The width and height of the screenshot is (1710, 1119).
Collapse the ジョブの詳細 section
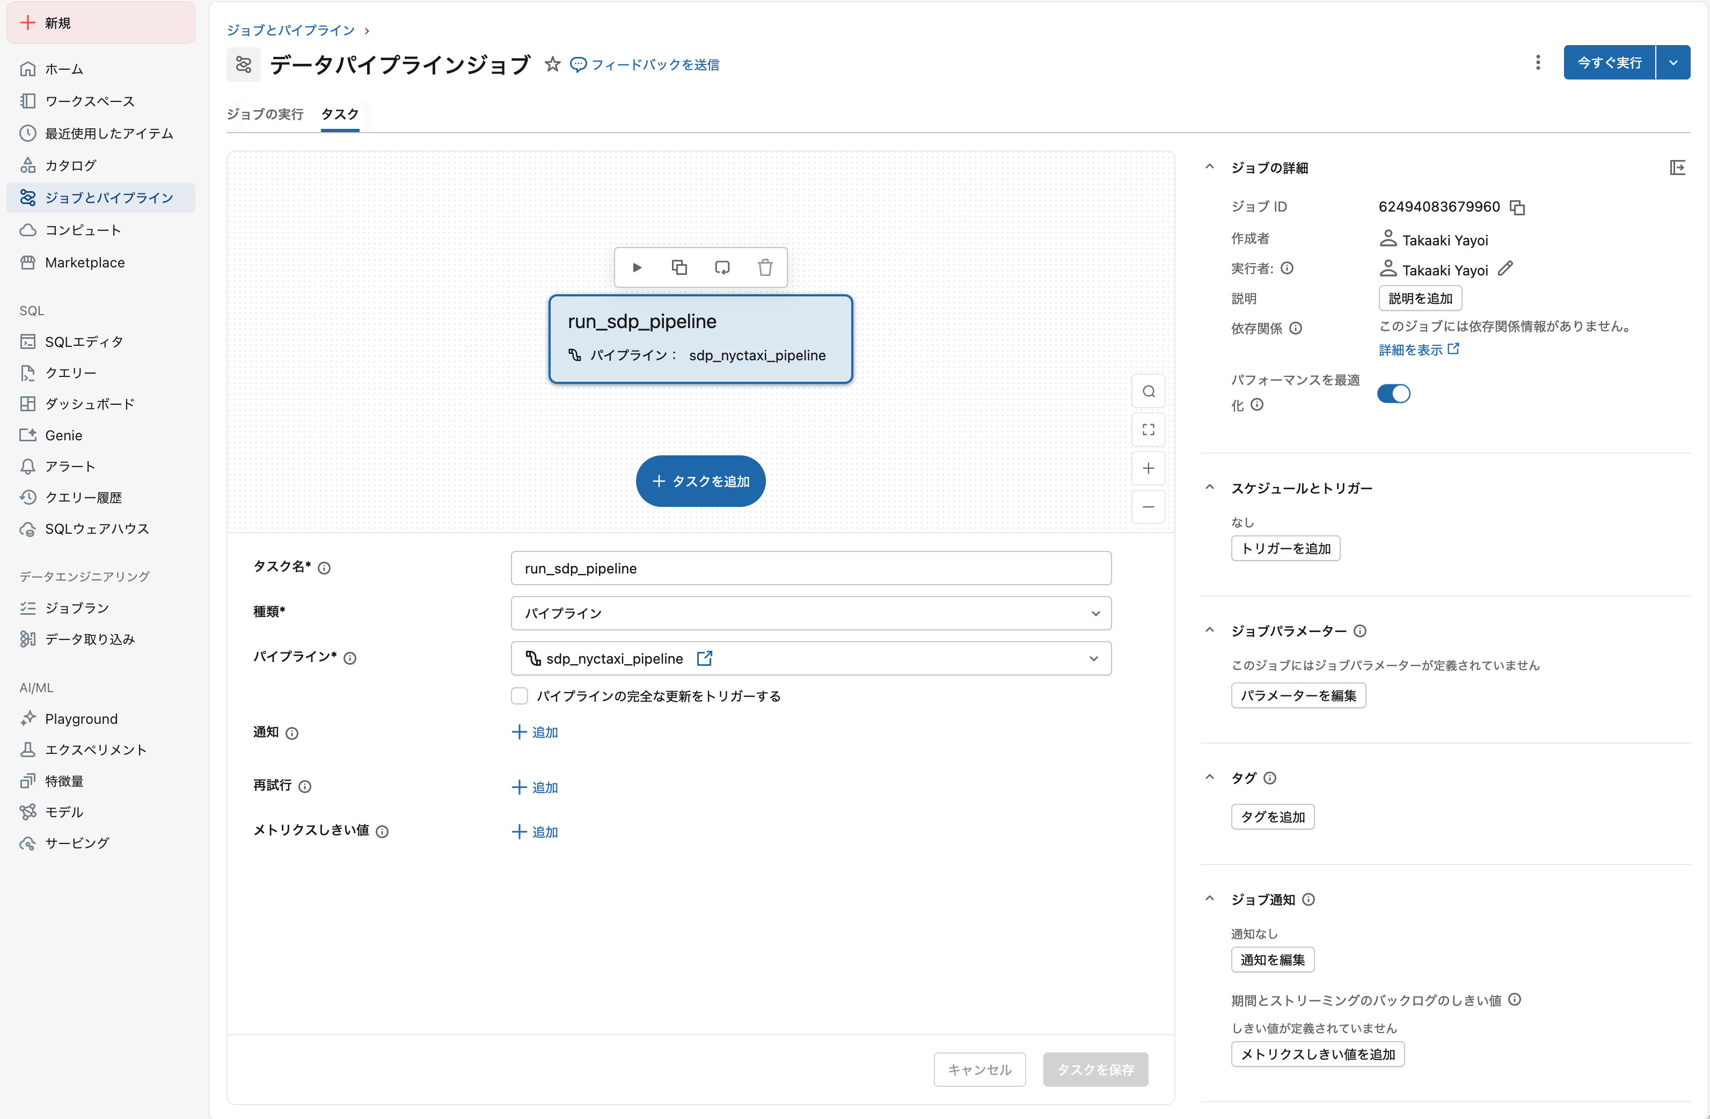pos(1210,167)
